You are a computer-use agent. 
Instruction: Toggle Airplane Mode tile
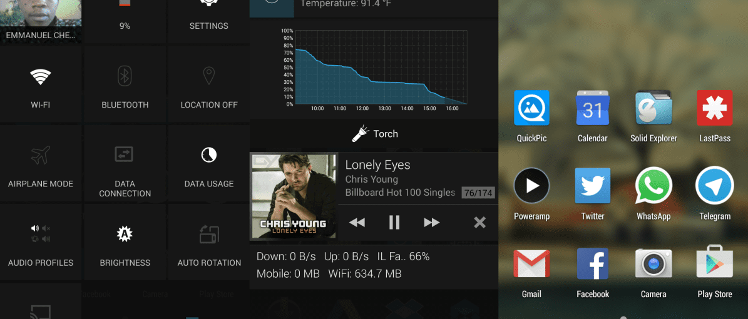(x=41, y=163)
